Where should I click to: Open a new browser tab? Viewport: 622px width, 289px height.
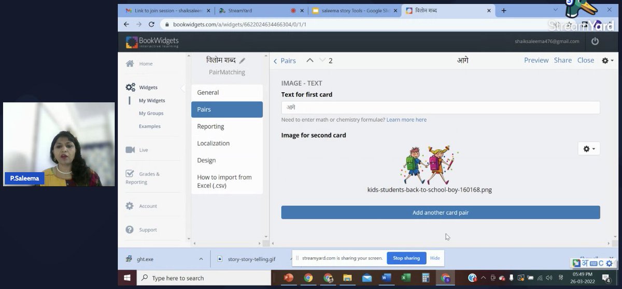coord(504,10)
